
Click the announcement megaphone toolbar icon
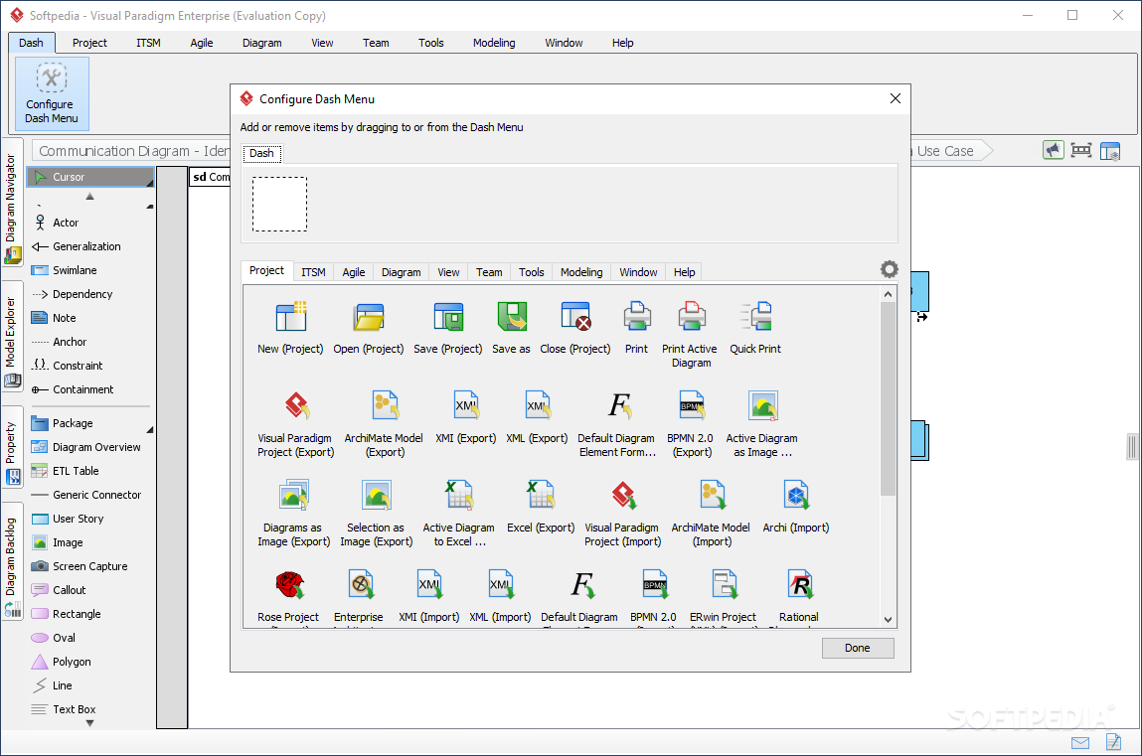tap(1054, 151)
